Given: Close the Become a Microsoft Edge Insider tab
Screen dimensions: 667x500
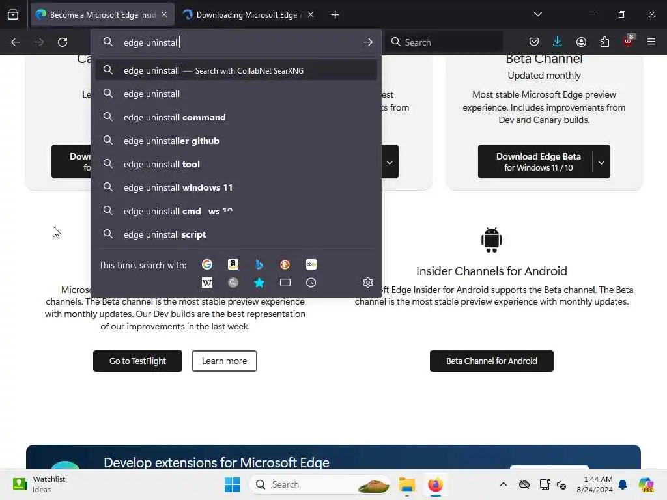Looking at the screenshot, I should point(164,15).
